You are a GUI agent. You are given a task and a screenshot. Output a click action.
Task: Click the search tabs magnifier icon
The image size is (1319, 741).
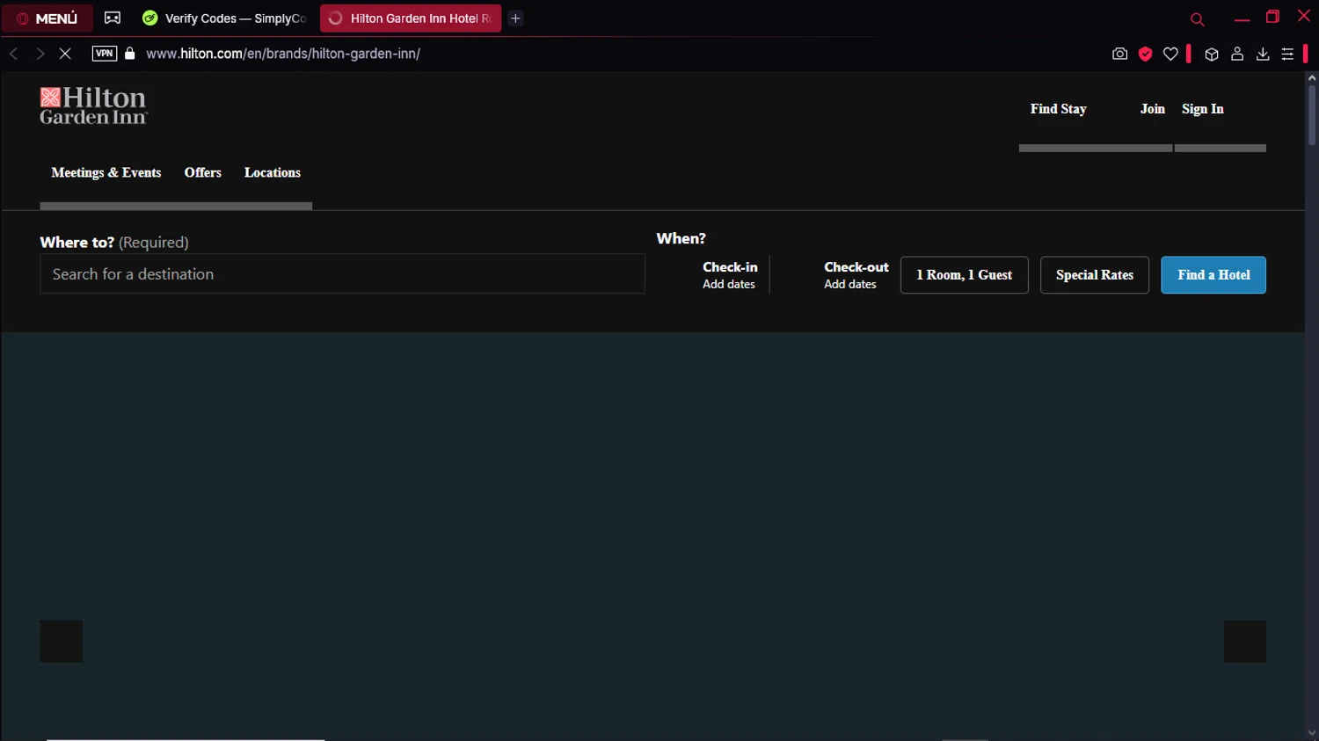coord(1197,19)
